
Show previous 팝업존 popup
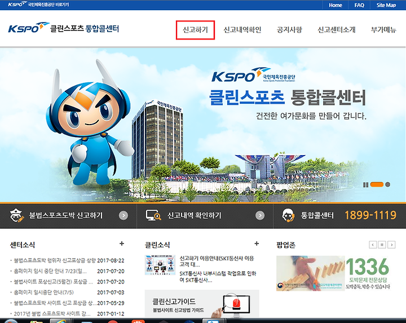(373, 245)
